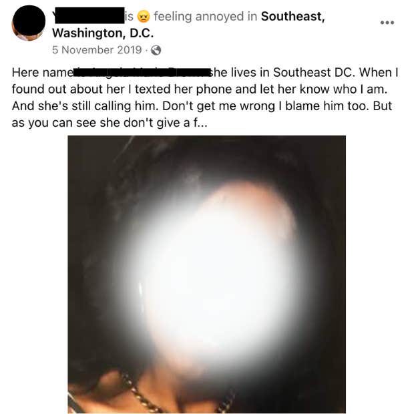Viewport: 414px width, 414px height.
Task: Click the annoyed face emoji
Action: coord(144,17)
